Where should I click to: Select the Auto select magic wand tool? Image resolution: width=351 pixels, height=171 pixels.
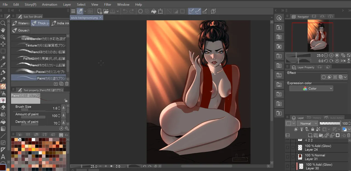coord(3,58)
